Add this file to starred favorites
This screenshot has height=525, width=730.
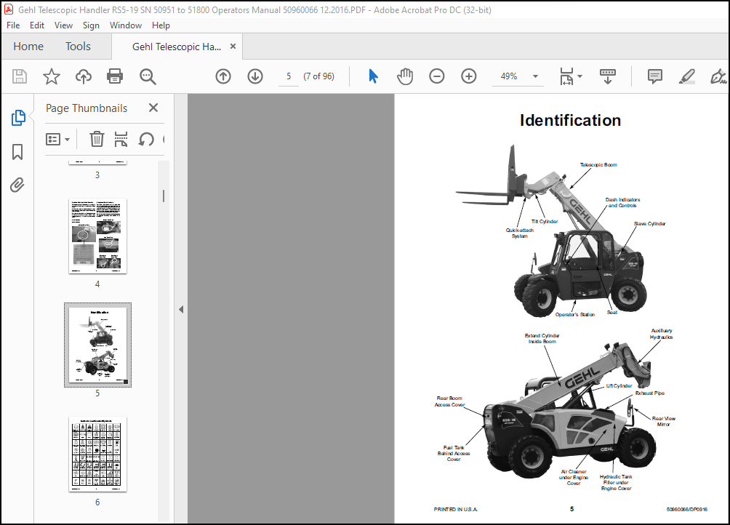pos(51,76)
